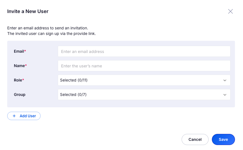Image resolution: width=243 pixels, height=150 pixels.
Task: Save the new user invitation
Action: click(223, 139)
